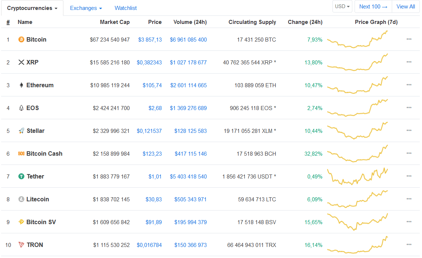Select Bitcoin Cash change value 32,82%

tap(313, 154)
